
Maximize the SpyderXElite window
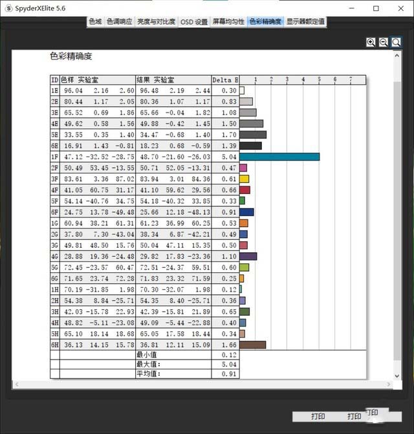point(376,8)
